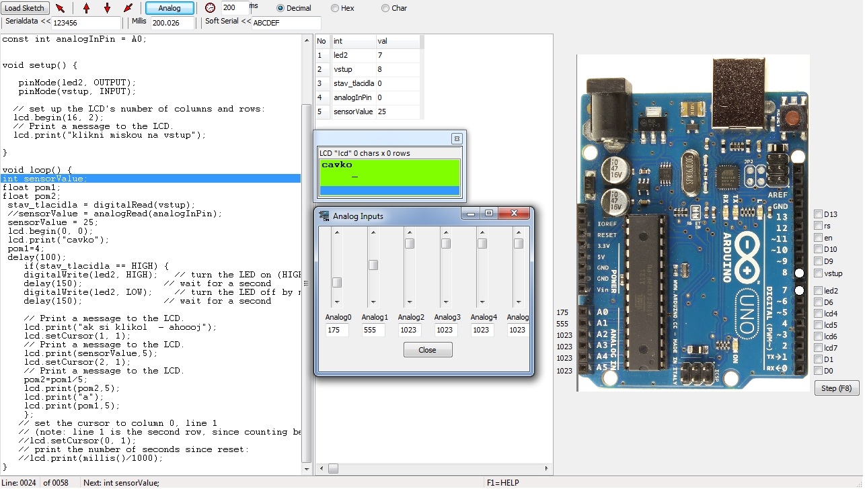Viewport: 865px width, 489px height.
Task: Click A0 value label 175 beside board
Action: click(563, 312)
